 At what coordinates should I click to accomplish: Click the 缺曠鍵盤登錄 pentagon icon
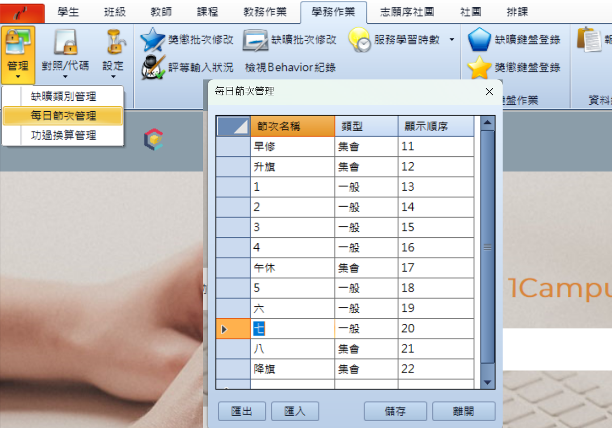point(480,40)
